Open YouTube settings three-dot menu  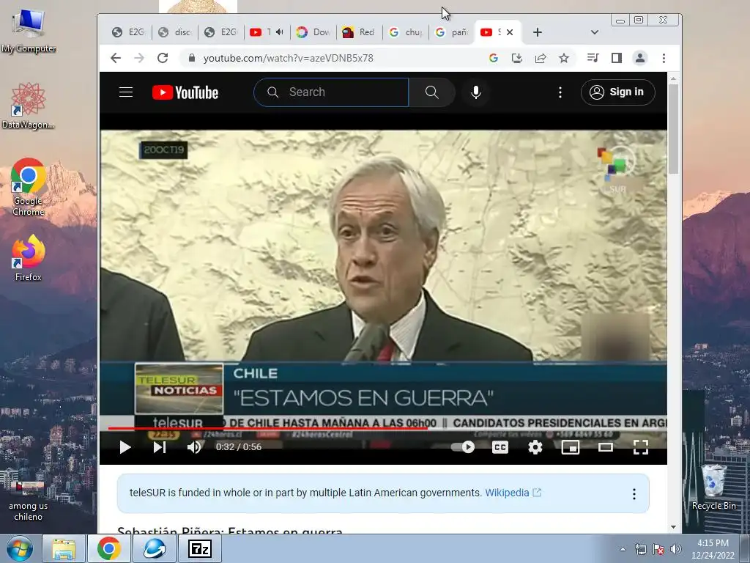(560, 92)
